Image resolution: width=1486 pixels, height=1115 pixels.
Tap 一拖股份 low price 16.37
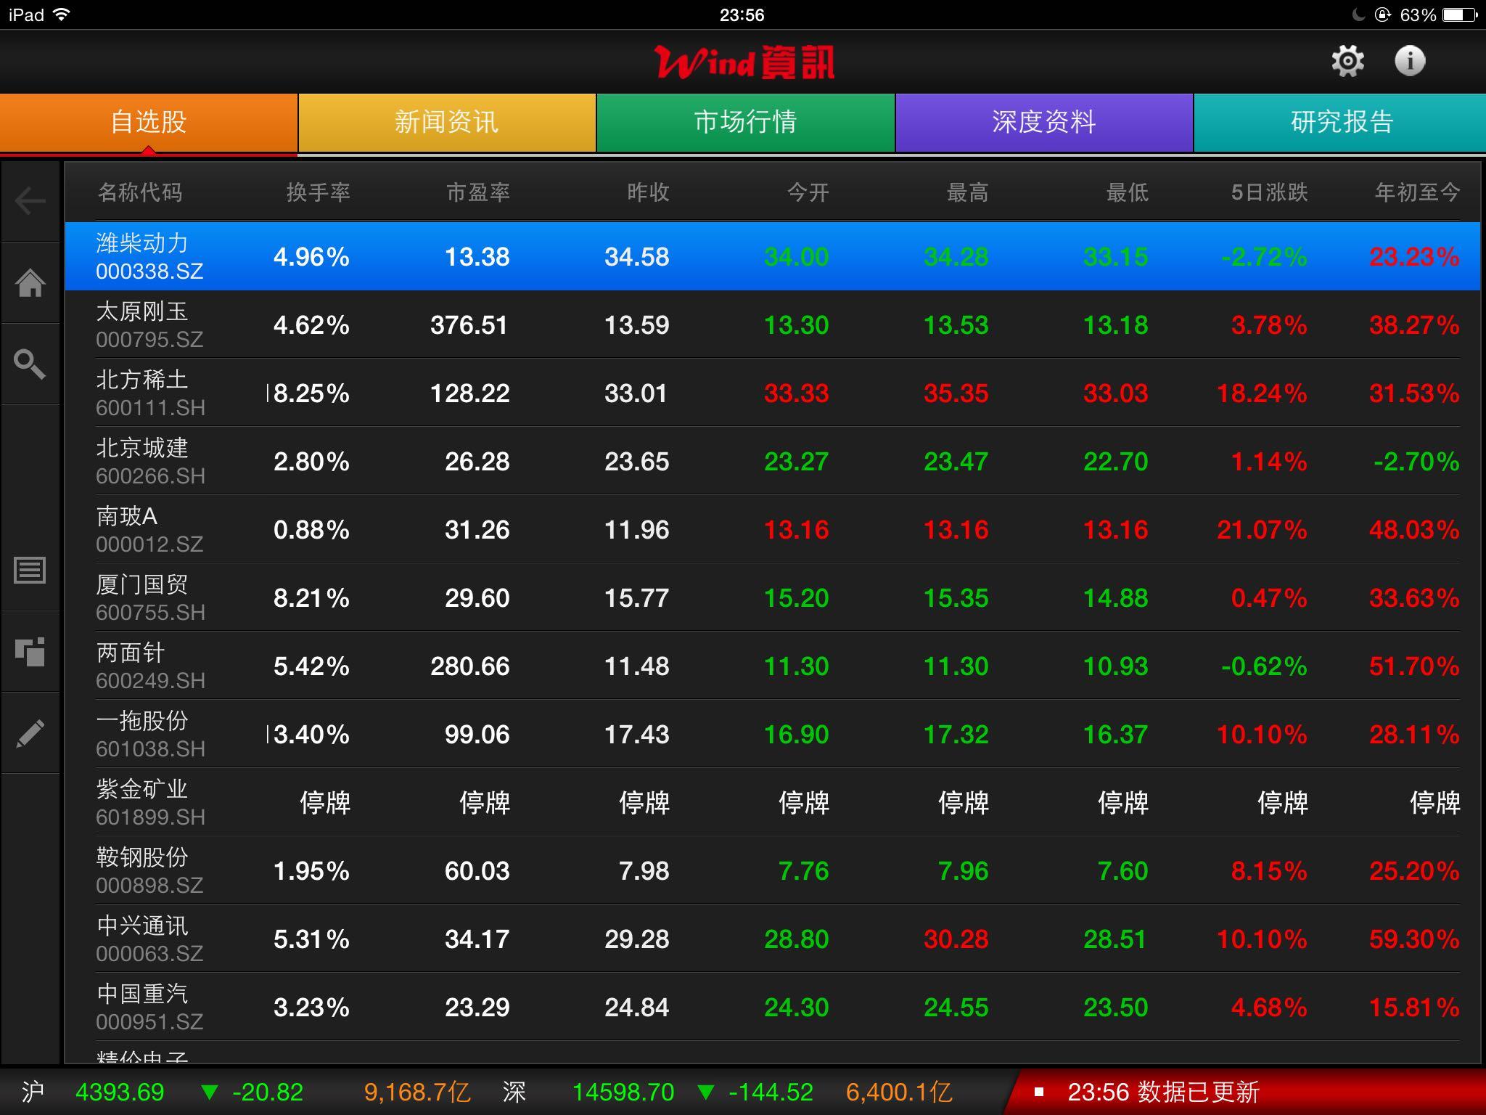click(1115, 735)
